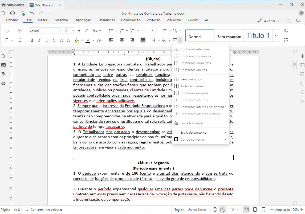Apply the font color swatch
Viewport: 305px width, 214px height.
tap(88, 40)
